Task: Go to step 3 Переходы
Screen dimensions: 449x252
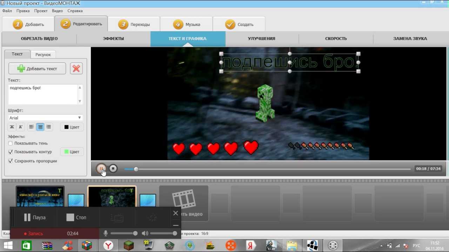Action: 134,24
